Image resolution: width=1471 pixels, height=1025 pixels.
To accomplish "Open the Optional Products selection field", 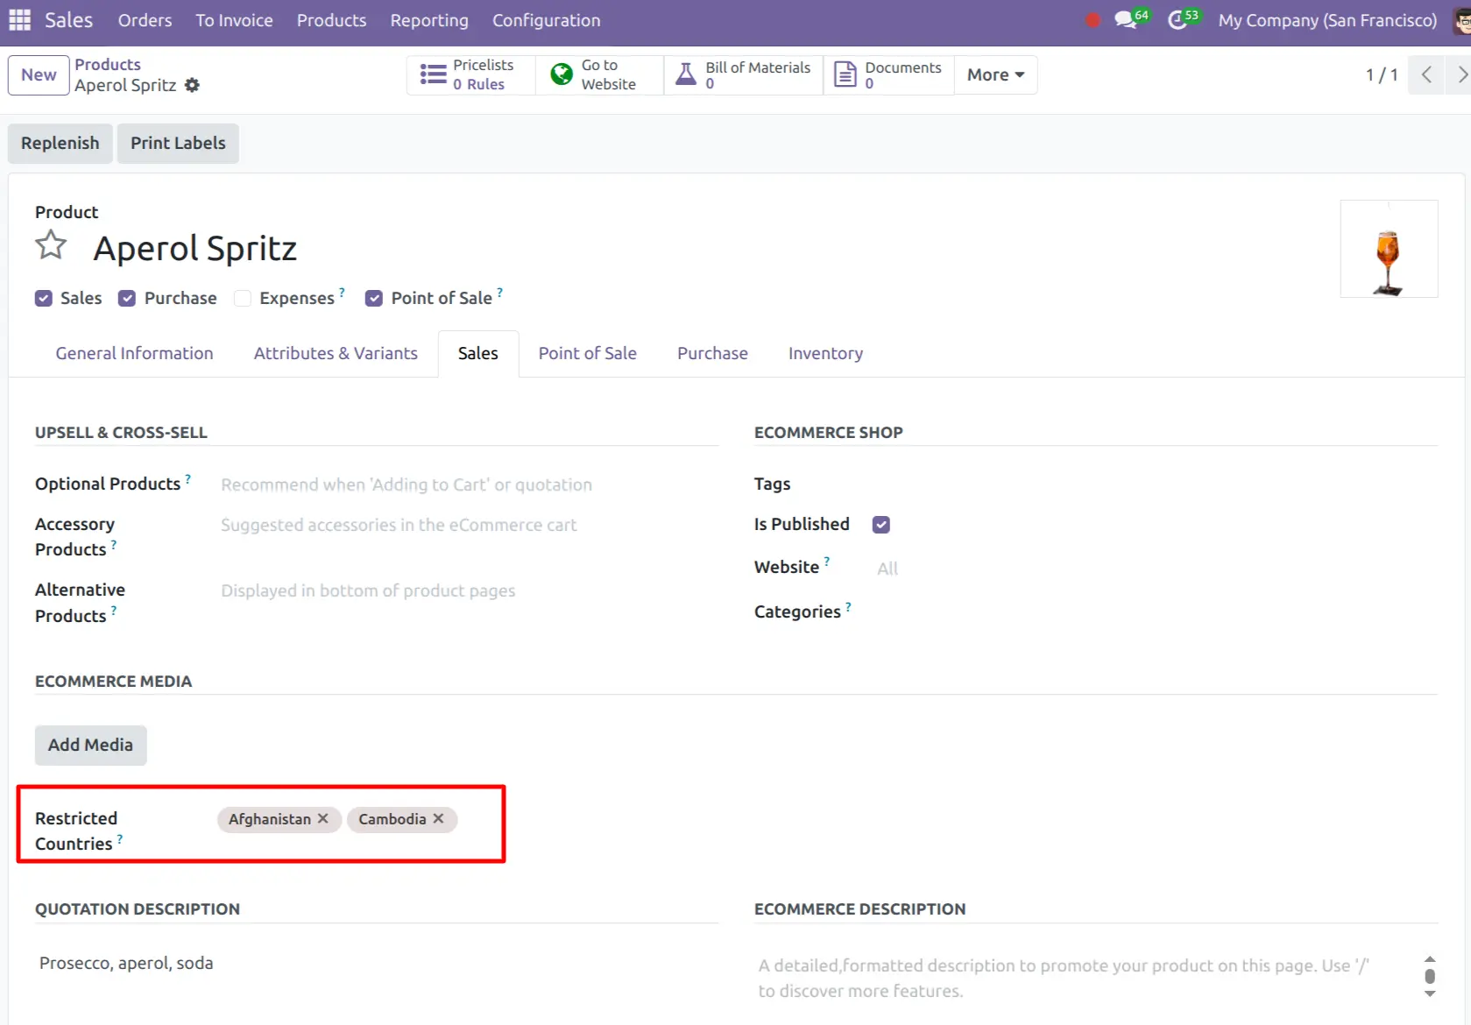I will click(469, 484).
